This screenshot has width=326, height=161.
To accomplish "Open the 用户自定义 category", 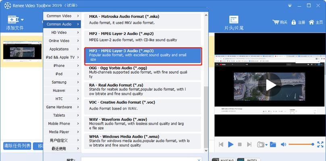I will click(x=62, y=140).
